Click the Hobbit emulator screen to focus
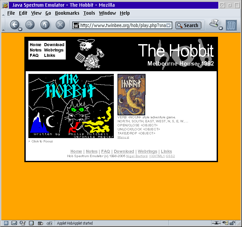Image resolution: width=242 pixels, height=227 pixels. pyautogui.click(x=71, y=106)
